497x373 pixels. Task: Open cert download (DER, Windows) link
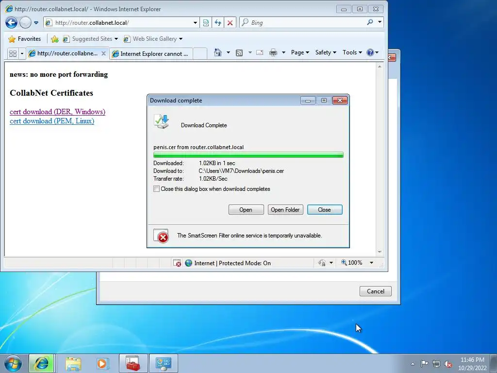57,112
